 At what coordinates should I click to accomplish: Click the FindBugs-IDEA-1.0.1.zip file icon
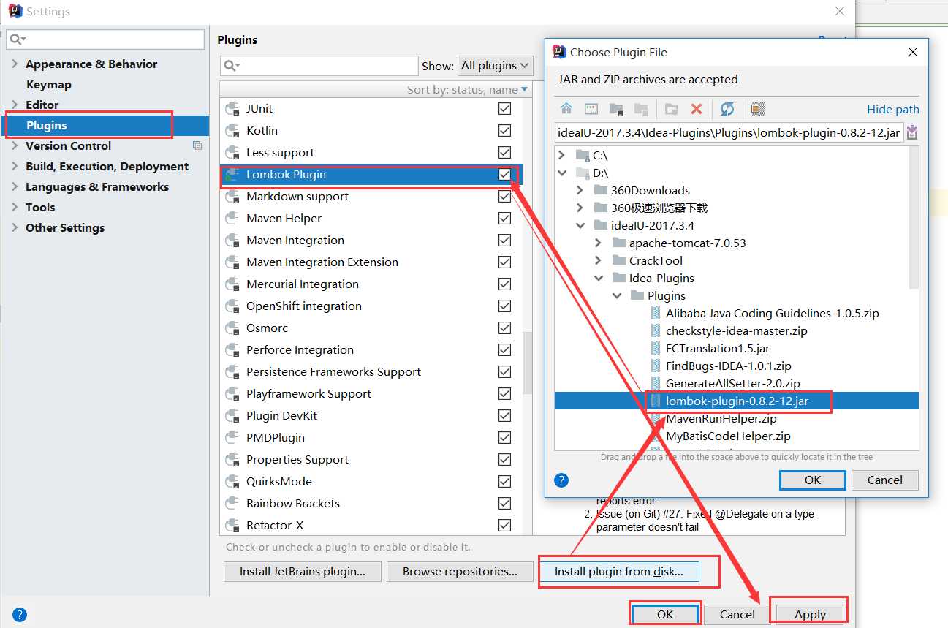[656, 366]
